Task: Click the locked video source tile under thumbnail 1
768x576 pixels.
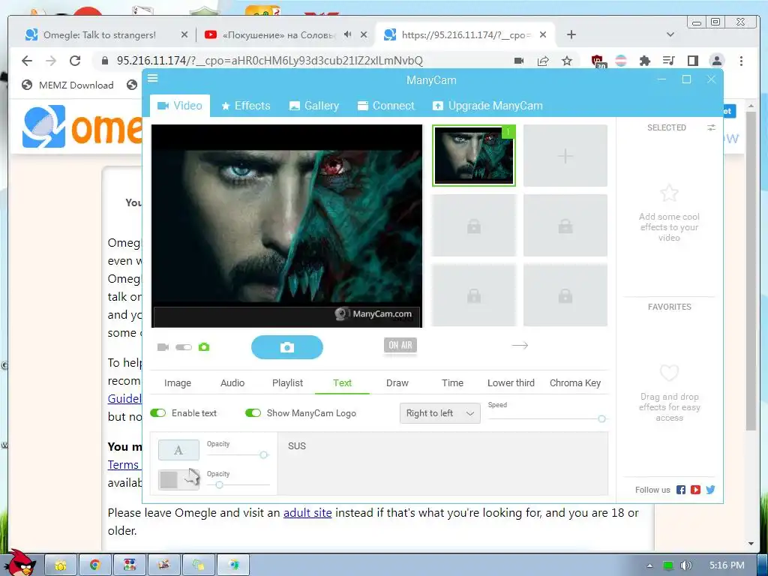Action: pyautogui.click(x=474, y=226)
